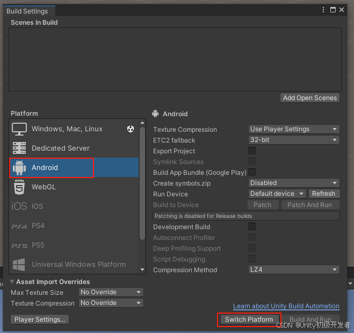Toggle the Deep Profiling Support checkbox
Screen dimensions: 354x333
click(x=252, y=248)
